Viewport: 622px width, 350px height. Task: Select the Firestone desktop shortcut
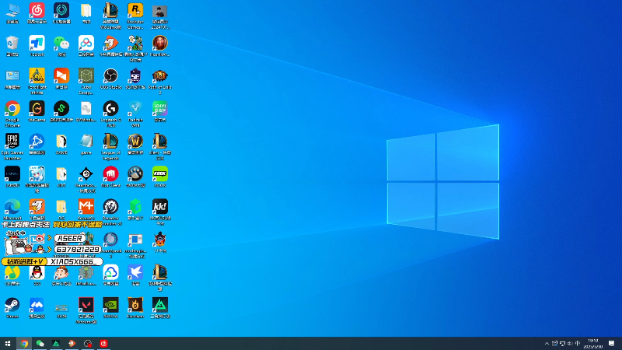pos(135,308)
